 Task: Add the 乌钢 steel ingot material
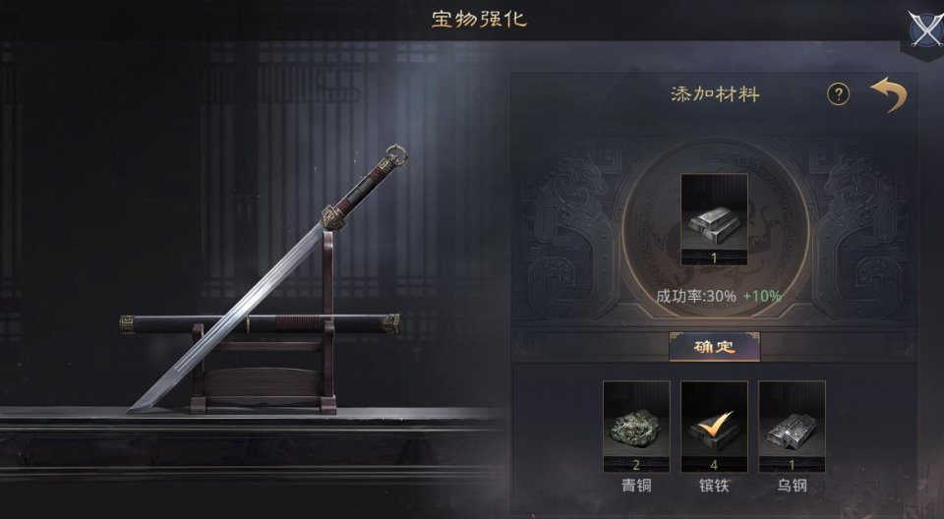792,427
